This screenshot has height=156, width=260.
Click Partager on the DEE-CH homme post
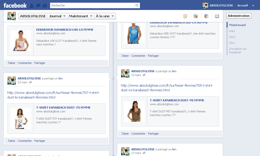coord(153,56)
